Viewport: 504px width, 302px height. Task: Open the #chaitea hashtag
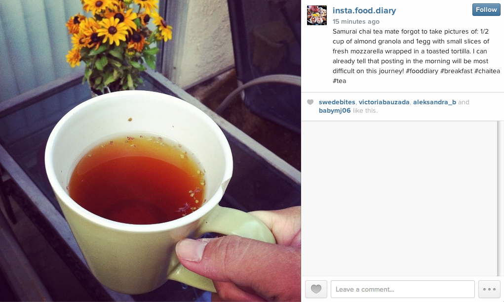pos(487,71)
